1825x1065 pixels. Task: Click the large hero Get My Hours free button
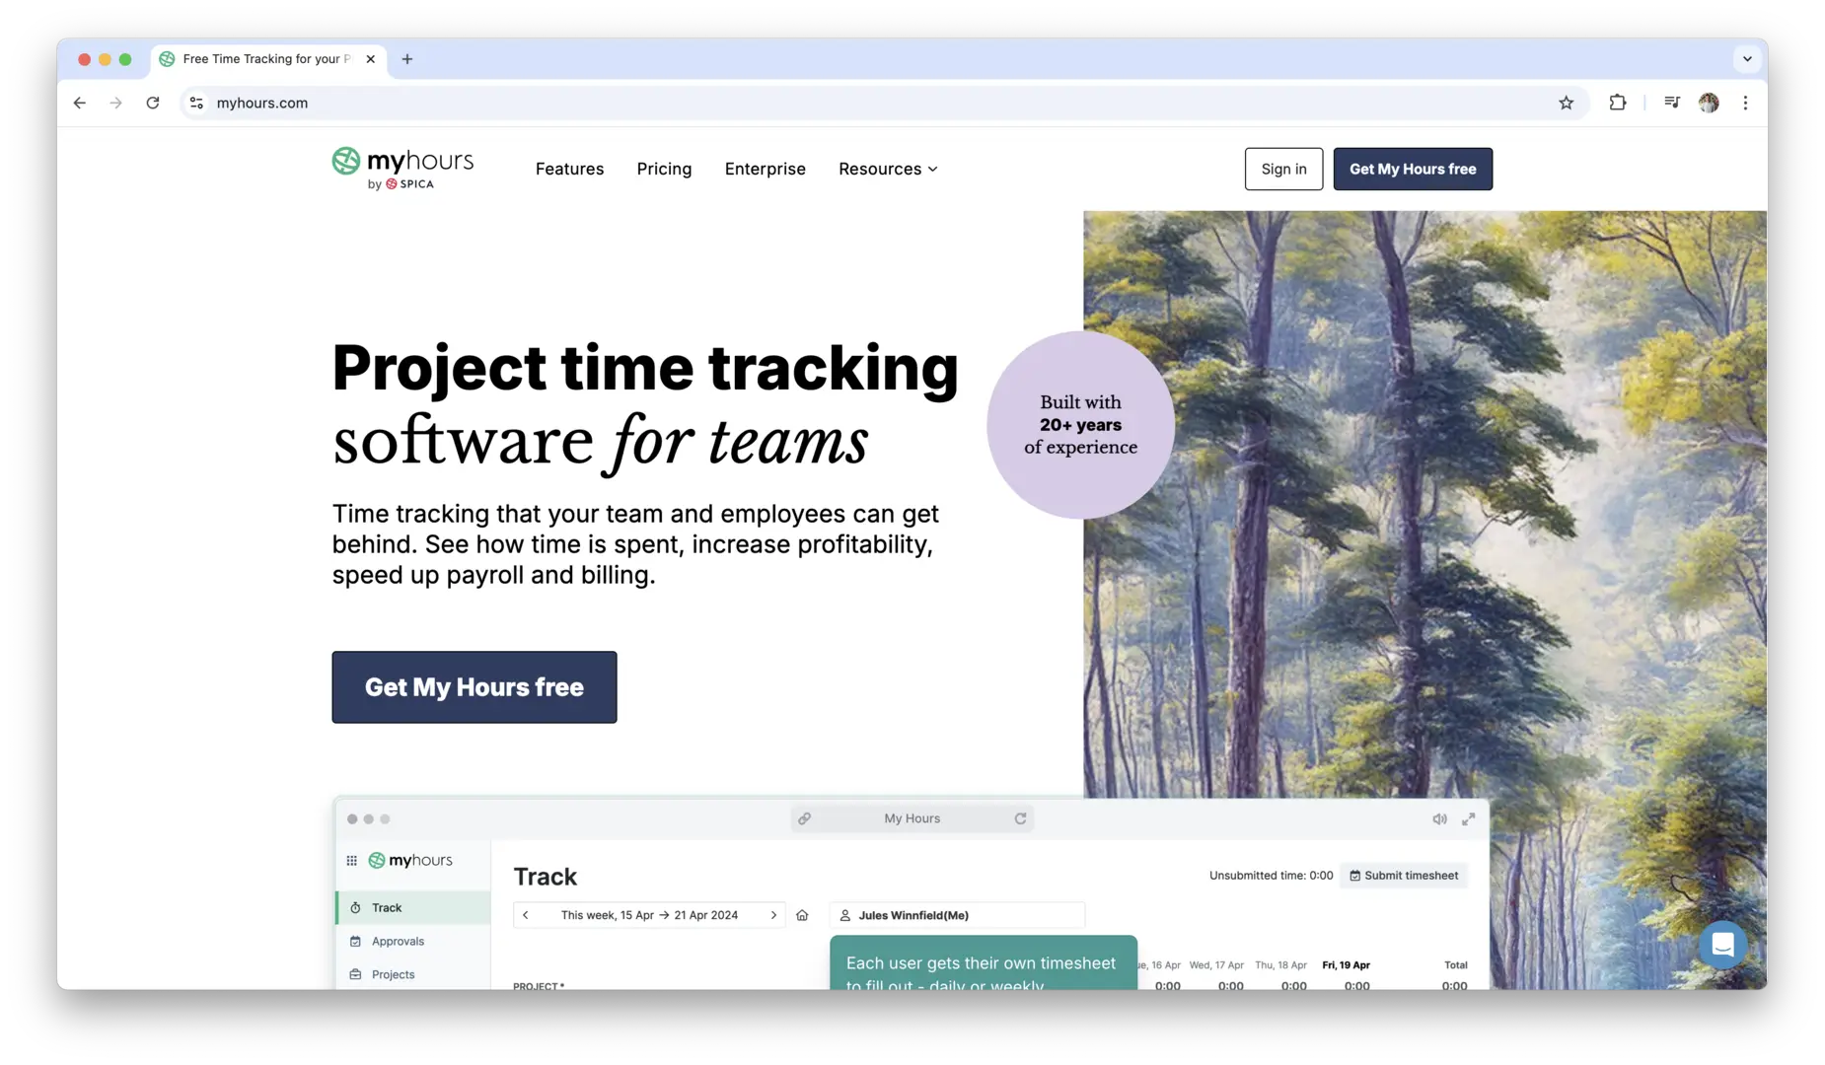coord(474,687)
